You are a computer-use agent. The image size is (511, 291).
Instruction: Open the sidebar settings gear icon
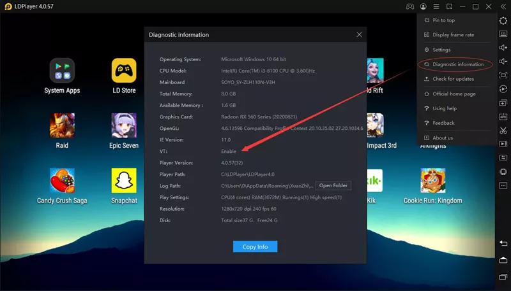503,20
